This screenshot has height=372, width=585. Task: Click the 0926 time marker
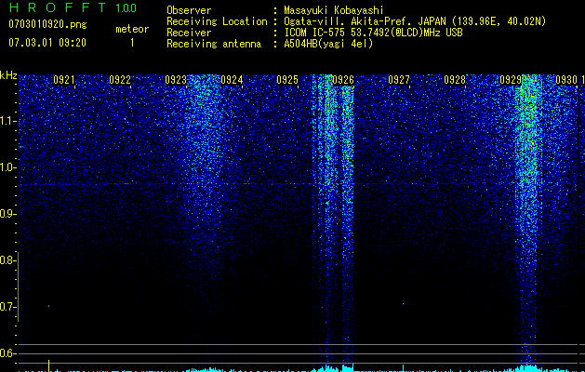coord(343,80)
